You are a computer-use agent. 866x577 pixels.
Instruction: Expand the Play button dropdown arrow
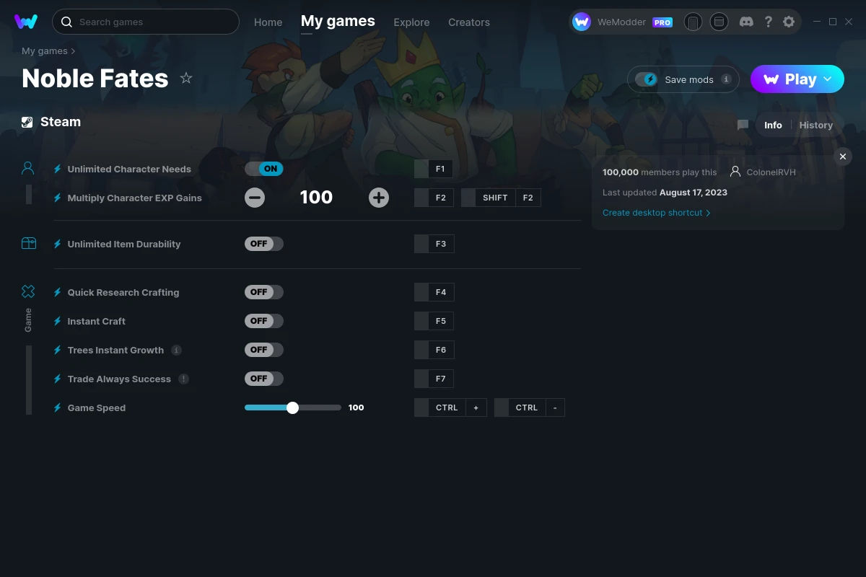point(828,79)
